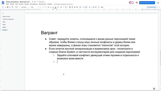
Task: Click the font size field showing 11
Action: (x=43, y=7)
